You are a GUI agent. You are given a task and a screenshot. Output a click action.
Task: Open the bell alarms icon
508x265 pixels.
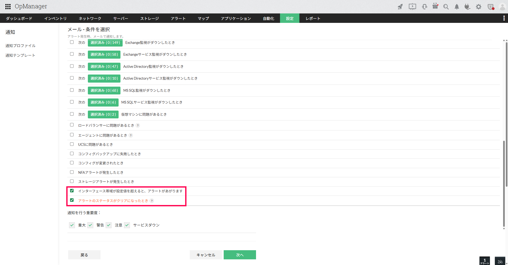pyautogui.click(x=457, y=7)
